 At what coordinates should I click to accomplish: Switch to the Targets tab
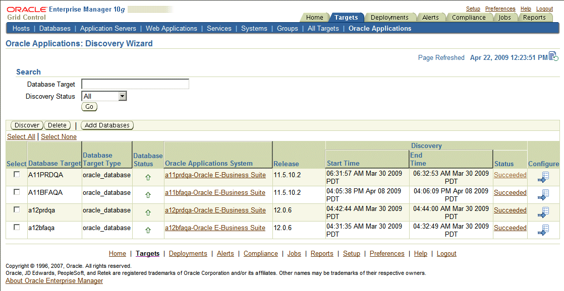[346, 17]
